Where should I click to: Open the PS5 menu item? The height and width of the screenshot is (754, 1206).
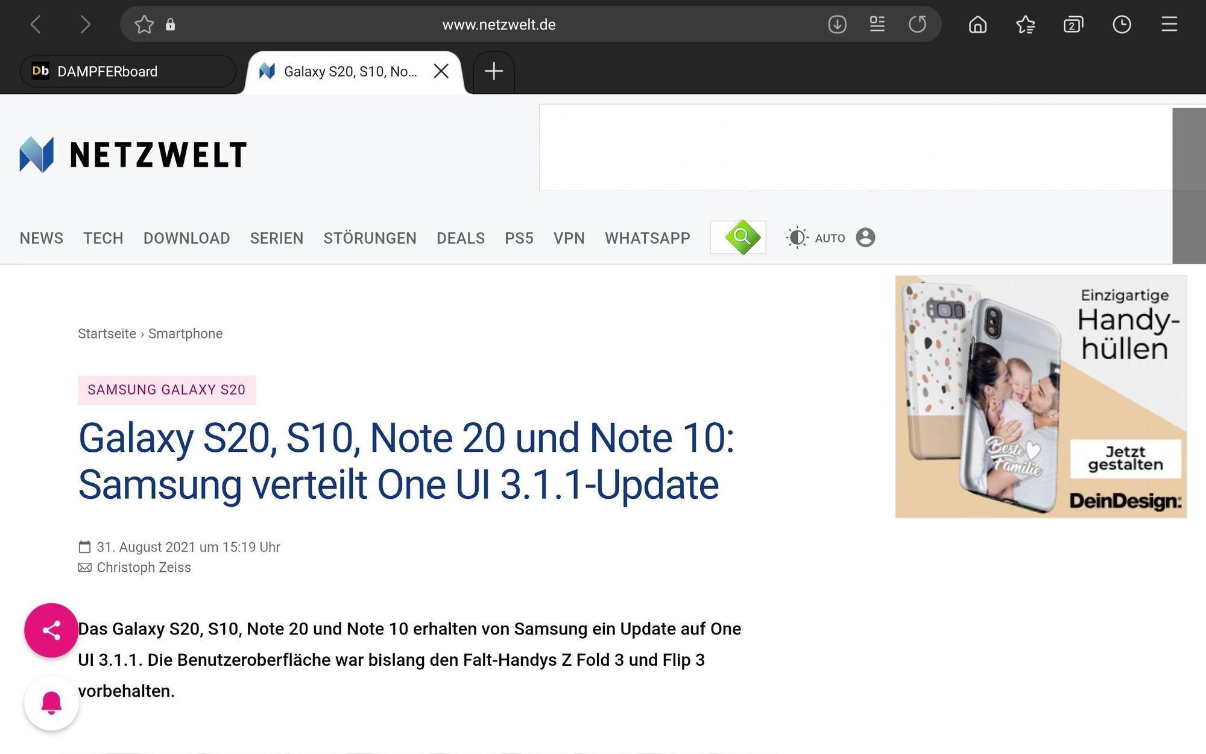(x=519, y=238)
